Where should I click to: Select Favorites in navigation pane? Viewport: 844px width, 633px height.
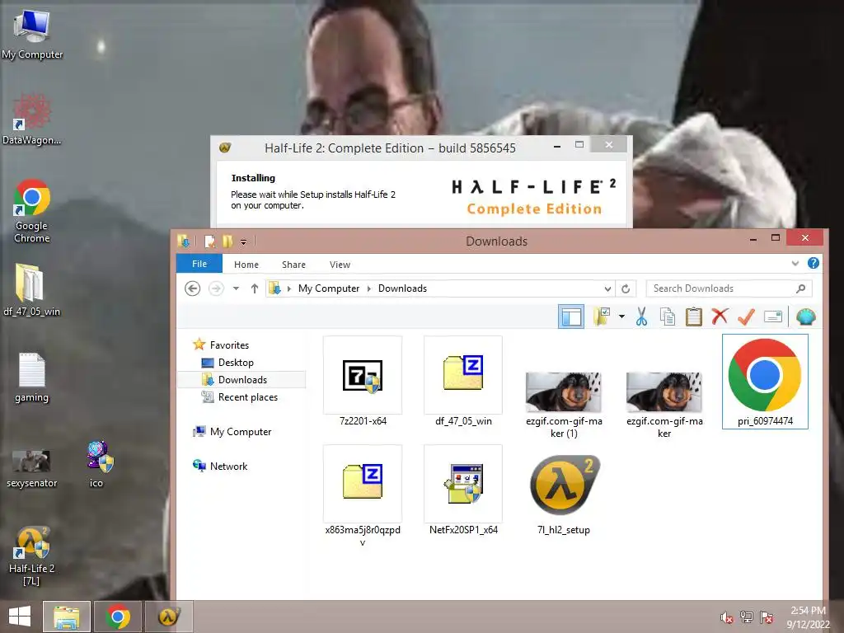[x=229, y=345]
